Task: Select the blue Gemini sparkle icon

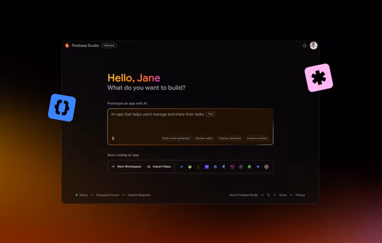Action: point(258,167)
